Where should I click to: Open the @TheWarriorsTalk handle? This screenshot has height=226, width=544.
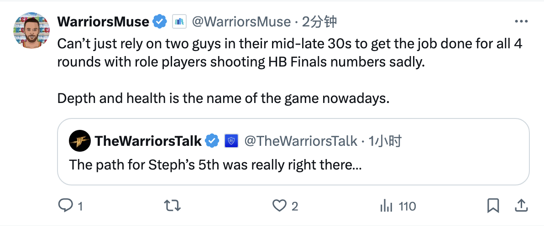[301, 141]
